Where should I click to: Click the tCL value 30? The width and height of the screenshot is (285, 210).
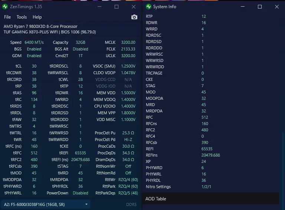pyautogui.click(x=34, y=66)
